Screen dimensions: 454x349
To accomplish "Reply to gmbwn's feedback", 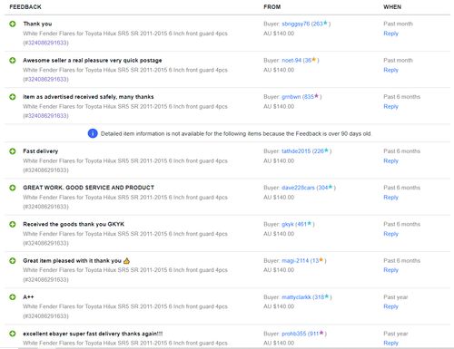I will tap(390, 107).
